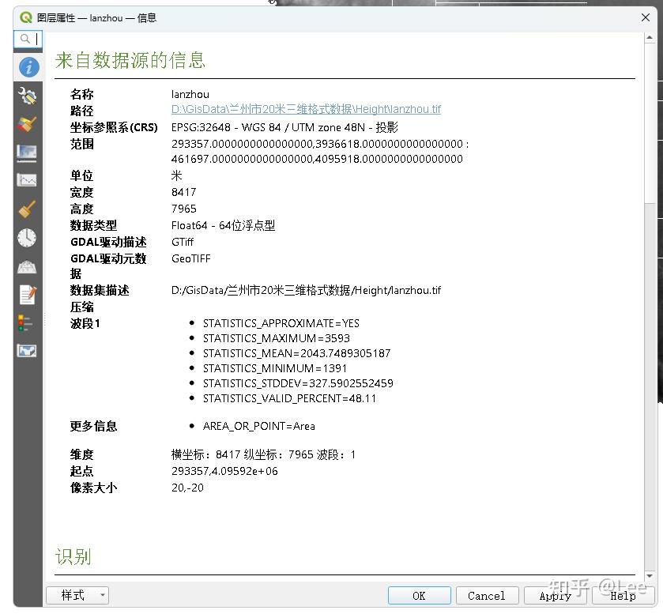
Task: Open the Transparency tab icon
Action: point(27,153)
